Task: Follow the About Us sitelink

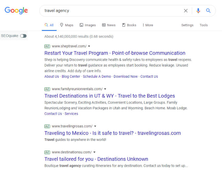Action: 52,77
